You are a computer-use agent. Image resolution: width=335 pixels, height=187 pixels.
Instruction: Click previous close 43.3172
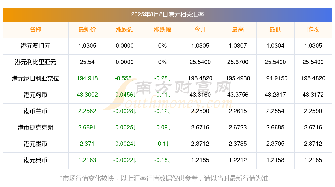(x=313, y=95)
